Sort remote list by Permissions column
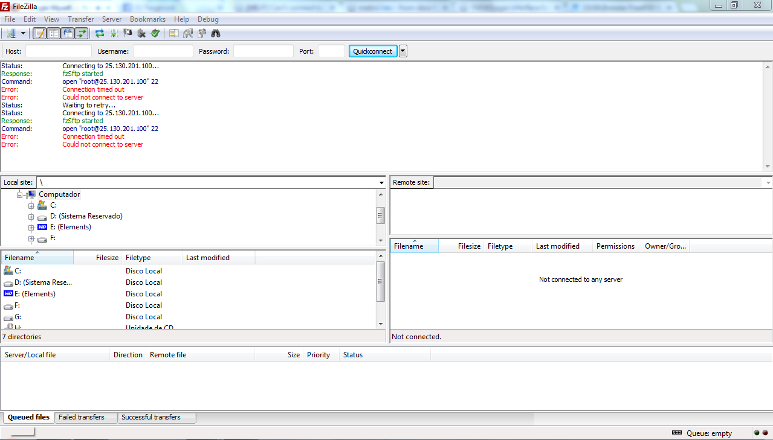 coord(616,246)
